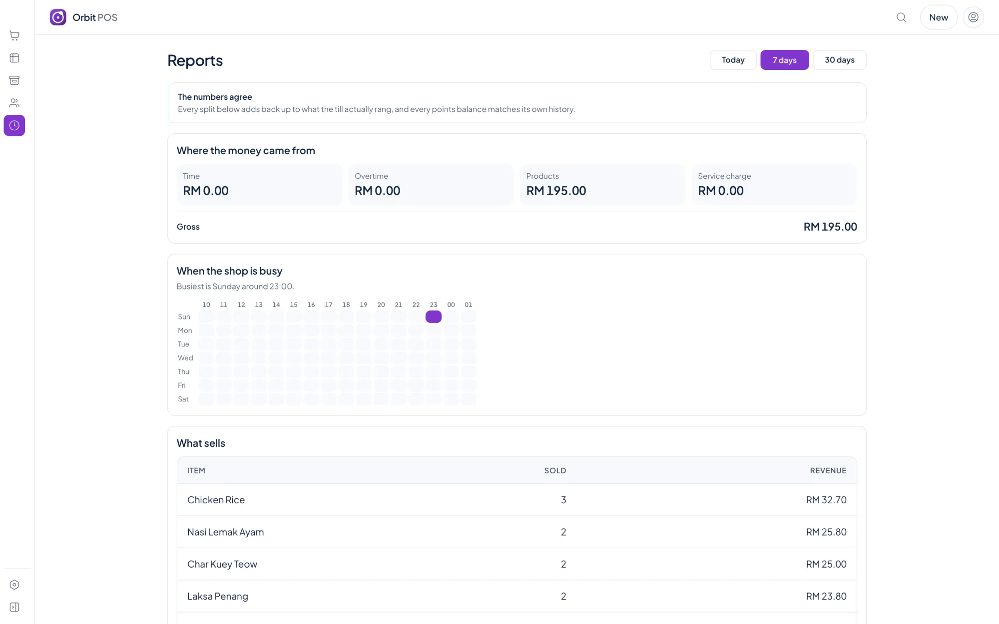Click the New button
Image resolution: width=999 pixels, height=624 pixels.
pyautogui.click(x=939, y=17)
